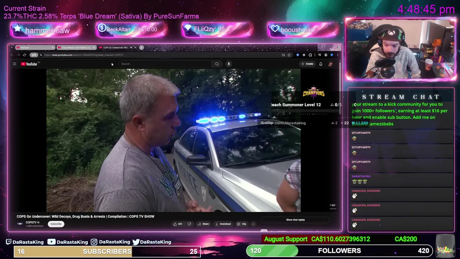Click the YouTube search magnifier button

pos(217,64)
